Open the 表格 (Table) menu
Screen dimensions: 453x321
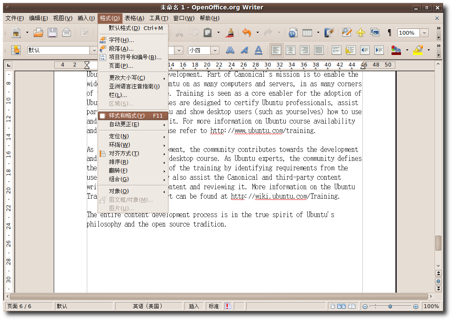(x=134, y=18)
